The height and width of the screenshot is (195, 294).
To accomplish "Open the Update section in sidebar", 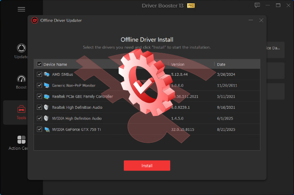I will coord(21,49).
